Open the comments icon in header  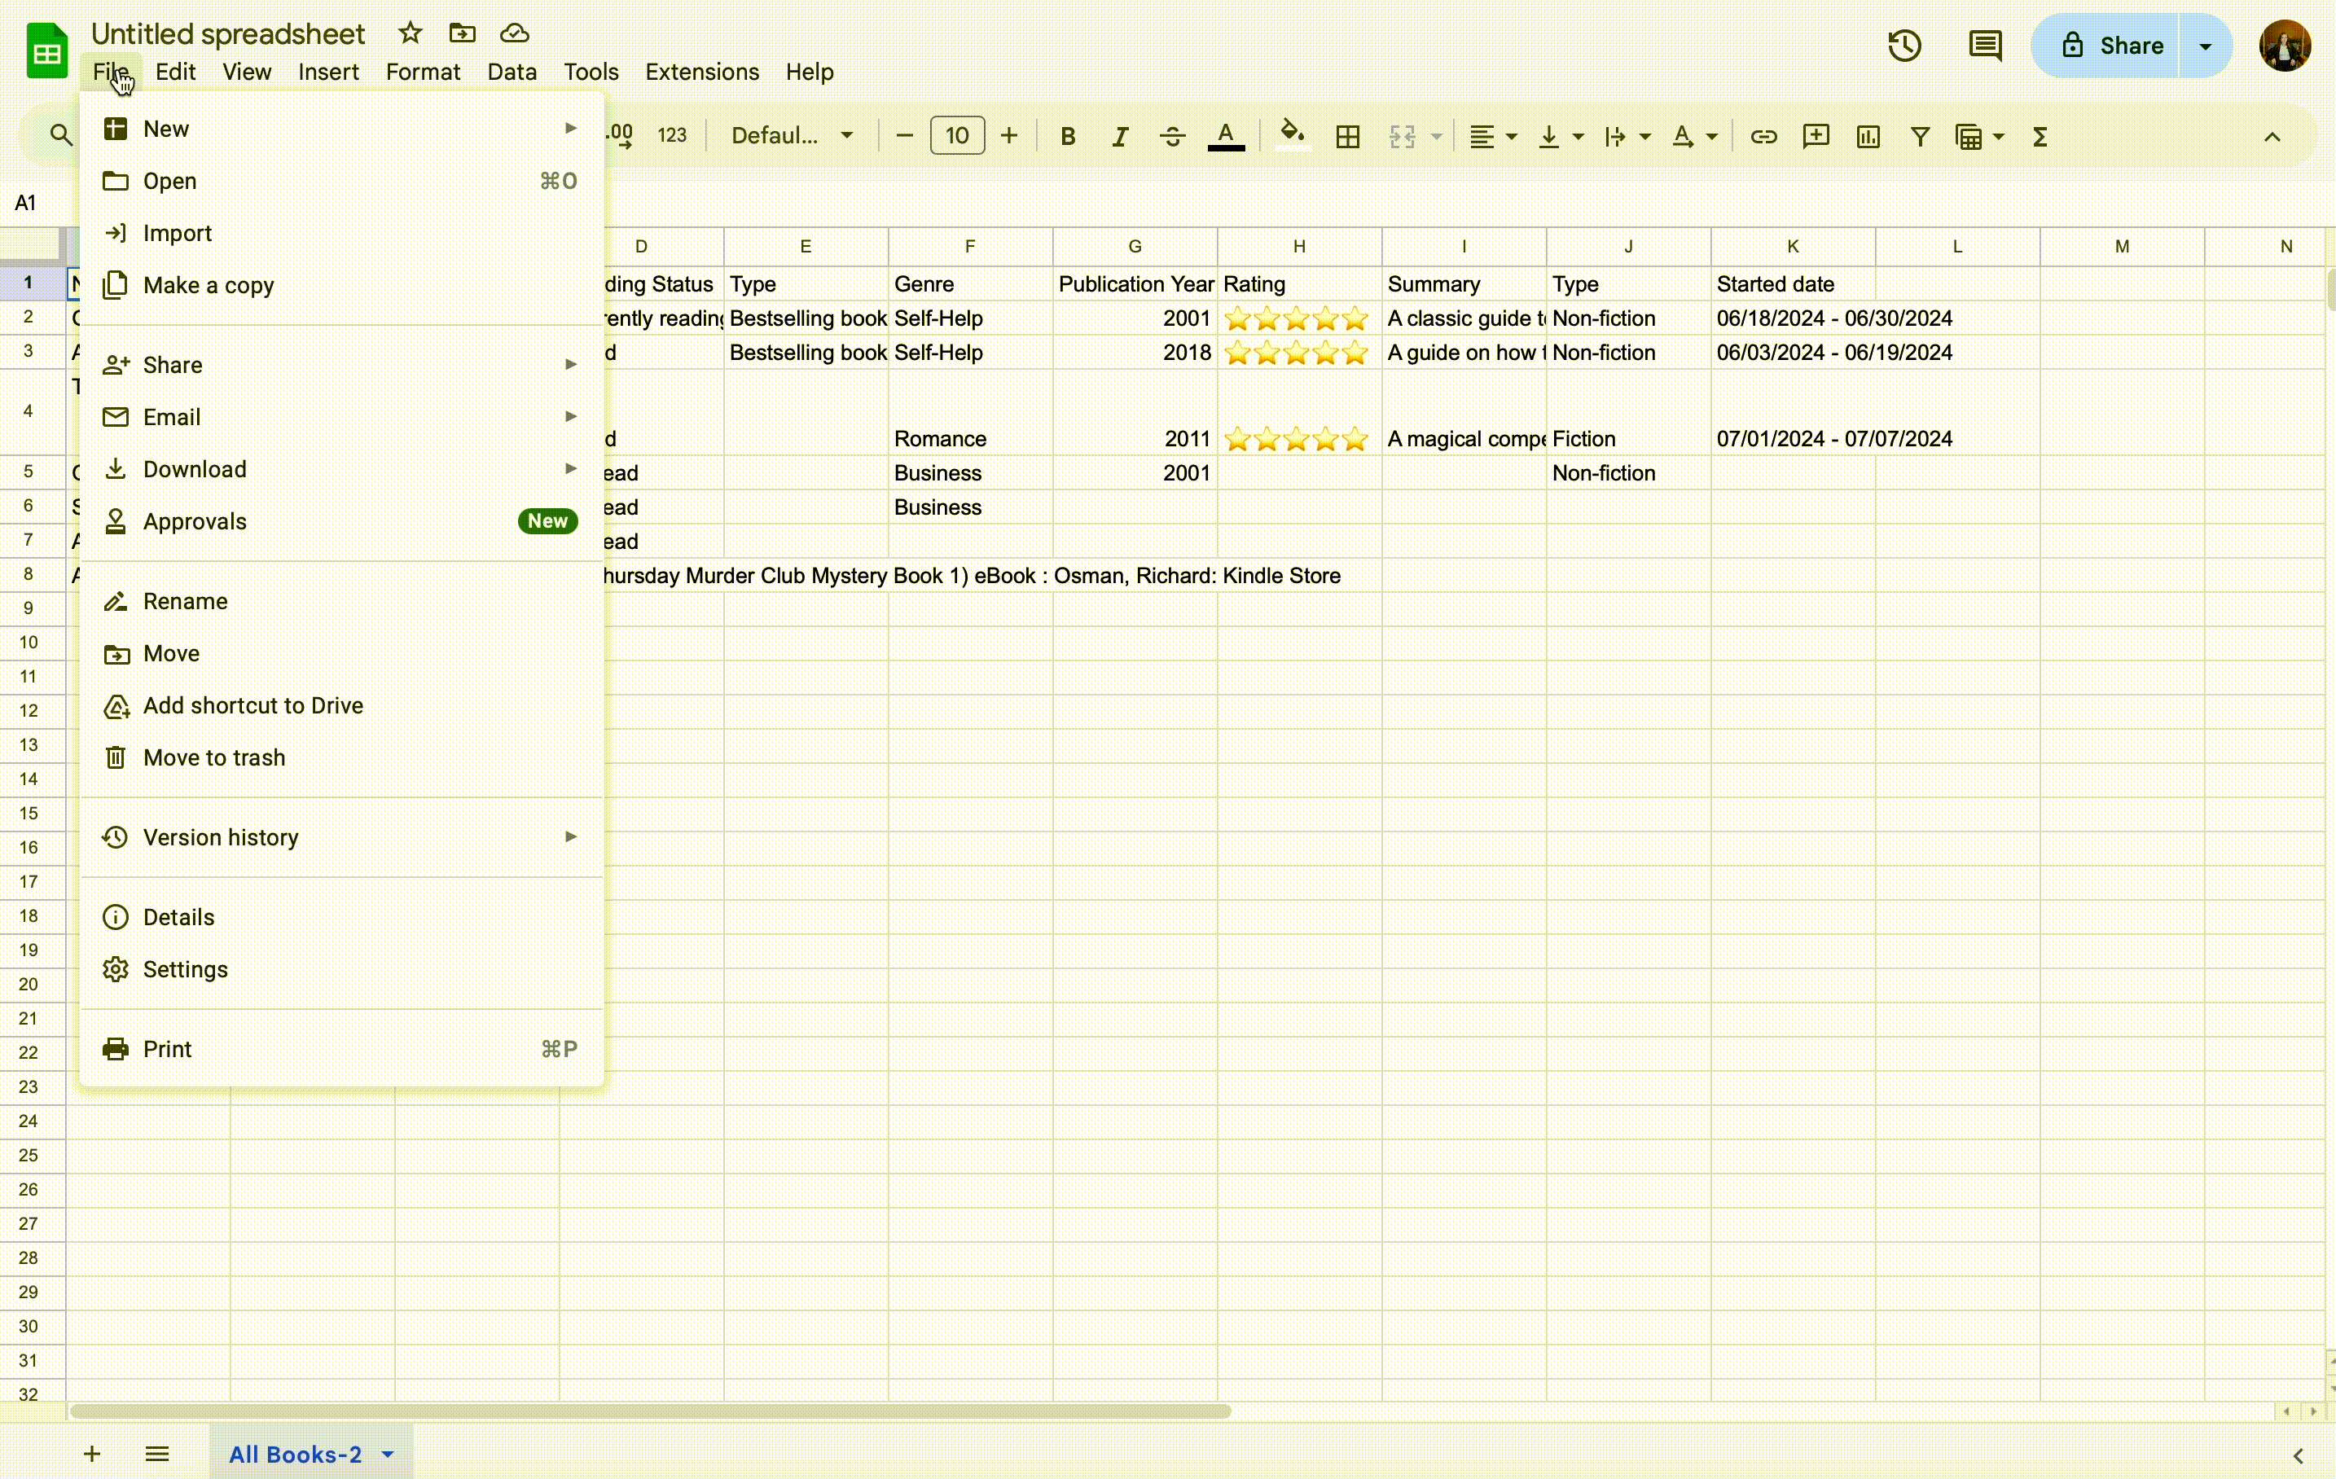click(1985, 46)
